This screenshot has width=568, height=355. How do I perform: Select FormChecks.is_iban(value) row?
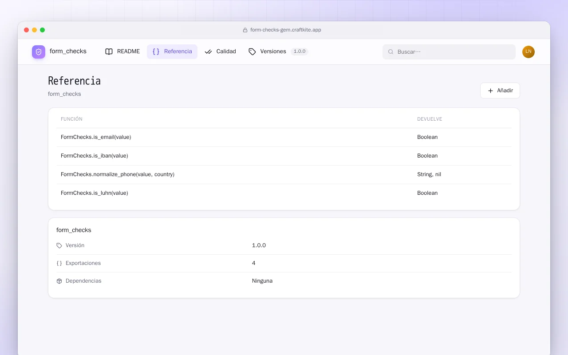[x=284, y=156]
